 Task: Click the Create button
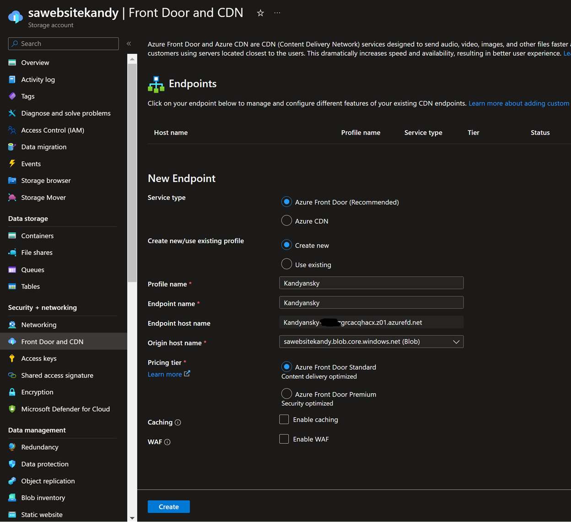168,506
